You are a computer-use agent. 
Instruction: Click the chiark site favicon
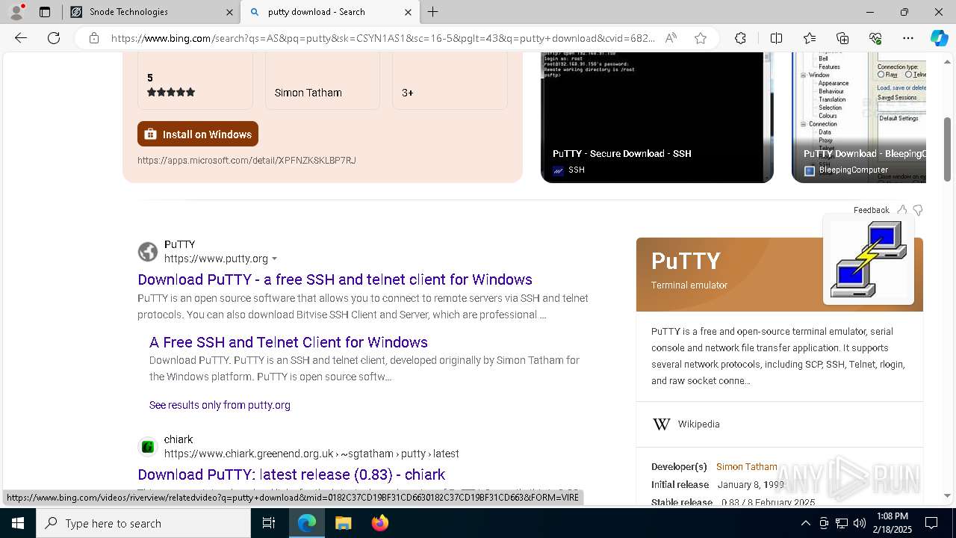pyautogui.click(x=148, y=447)
